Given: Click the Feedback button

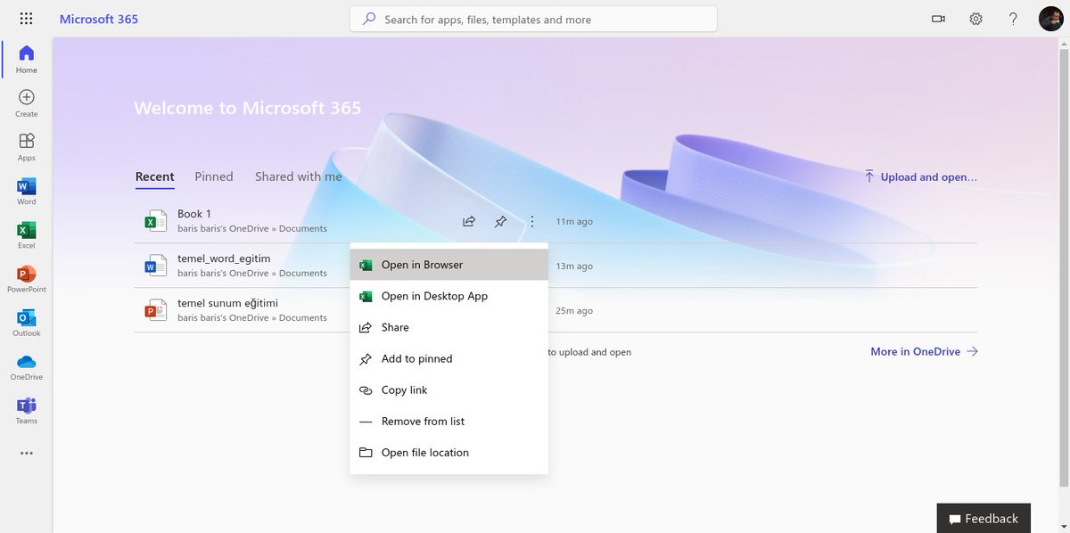Looking at the screenshot, I should [x=984, y=518].
